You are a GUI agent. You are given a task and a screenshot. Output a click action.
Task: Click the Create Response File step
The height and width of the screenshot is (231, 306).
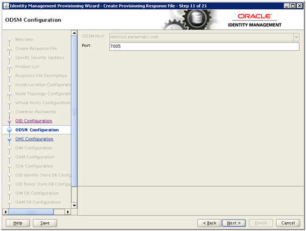click(36, 48)
